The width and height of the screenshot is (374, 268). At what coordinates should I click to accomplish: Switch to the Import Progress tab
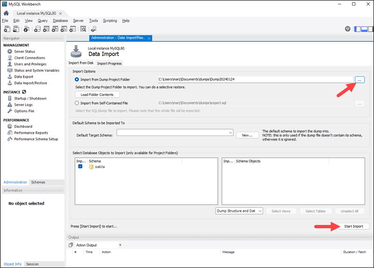(x=109, y=64)
